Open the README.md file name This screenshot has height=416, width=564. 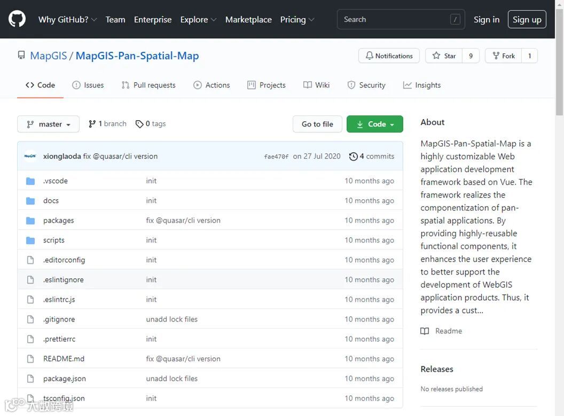64,359
